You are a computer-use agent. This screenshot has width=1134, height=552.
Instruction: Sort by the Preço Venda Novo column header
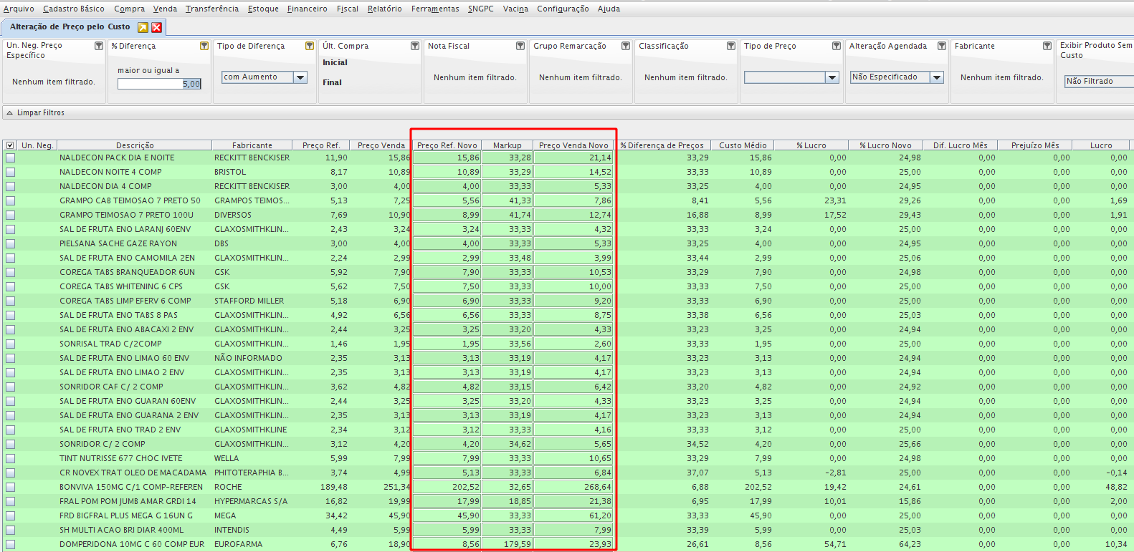[573, 145]
